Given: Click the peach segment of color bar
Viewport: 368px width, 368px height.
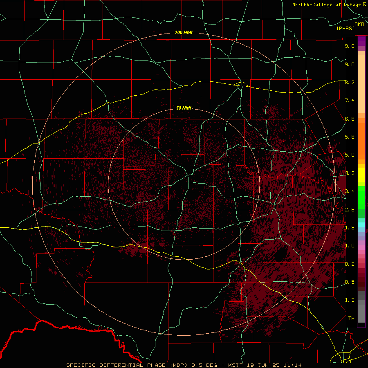Looking at the screenshot, I should pos(361,84).
